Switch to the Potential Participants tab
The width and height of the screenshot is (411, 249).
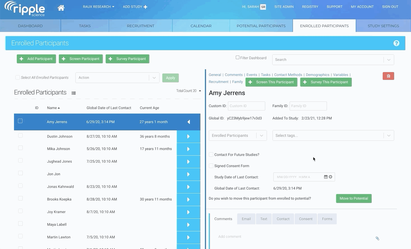point(261,26)
